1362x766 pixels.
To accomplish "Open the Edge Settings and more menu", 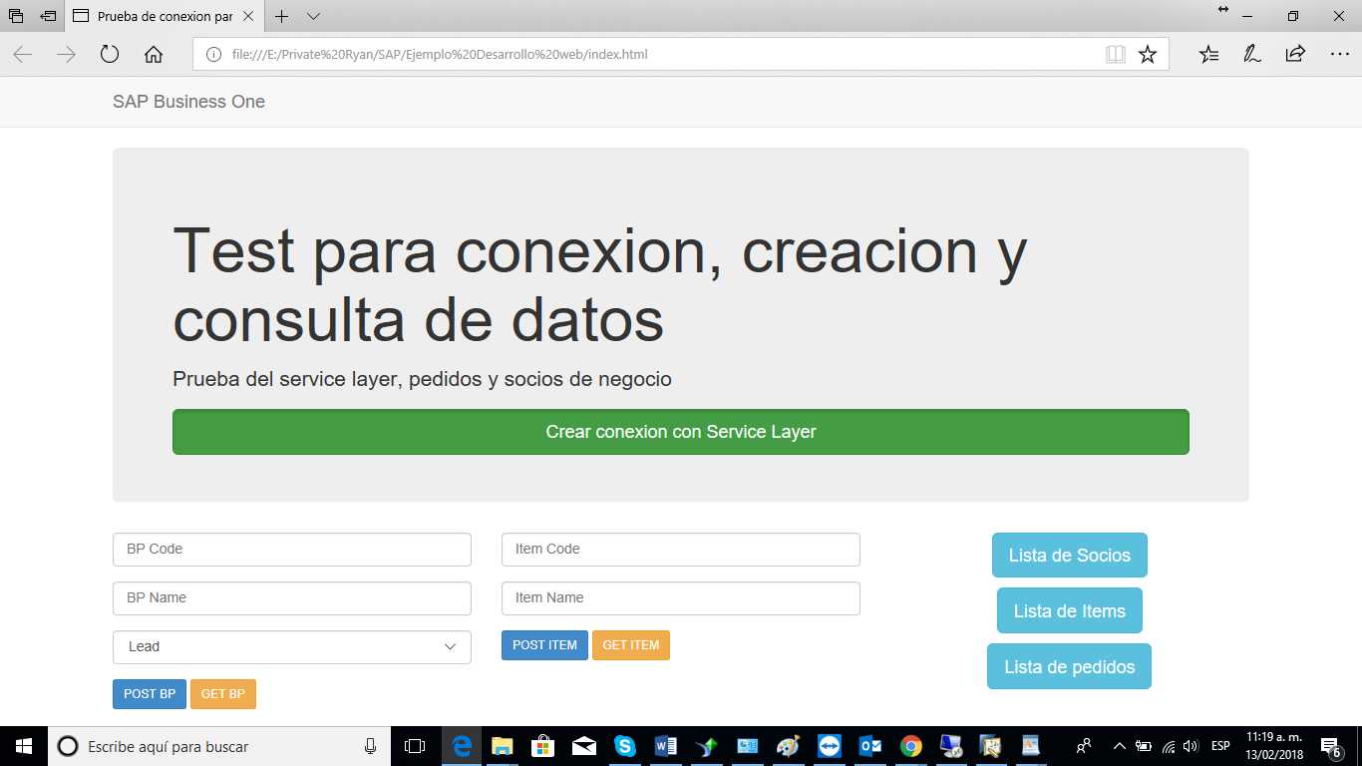I will point(1339,54).
